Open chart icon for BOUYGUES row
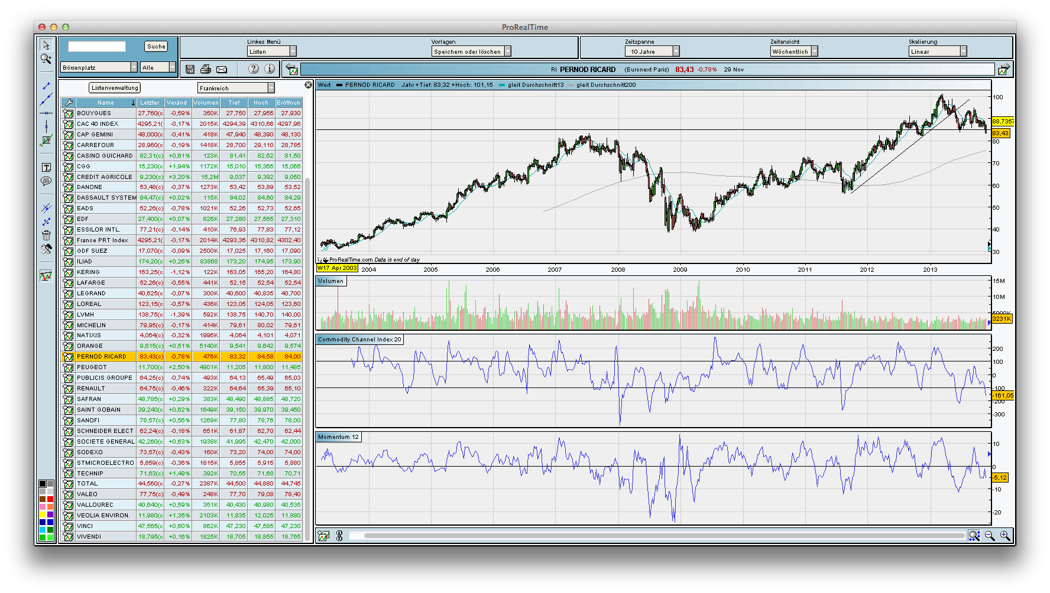1050x593 pixels. pos(68,113)
